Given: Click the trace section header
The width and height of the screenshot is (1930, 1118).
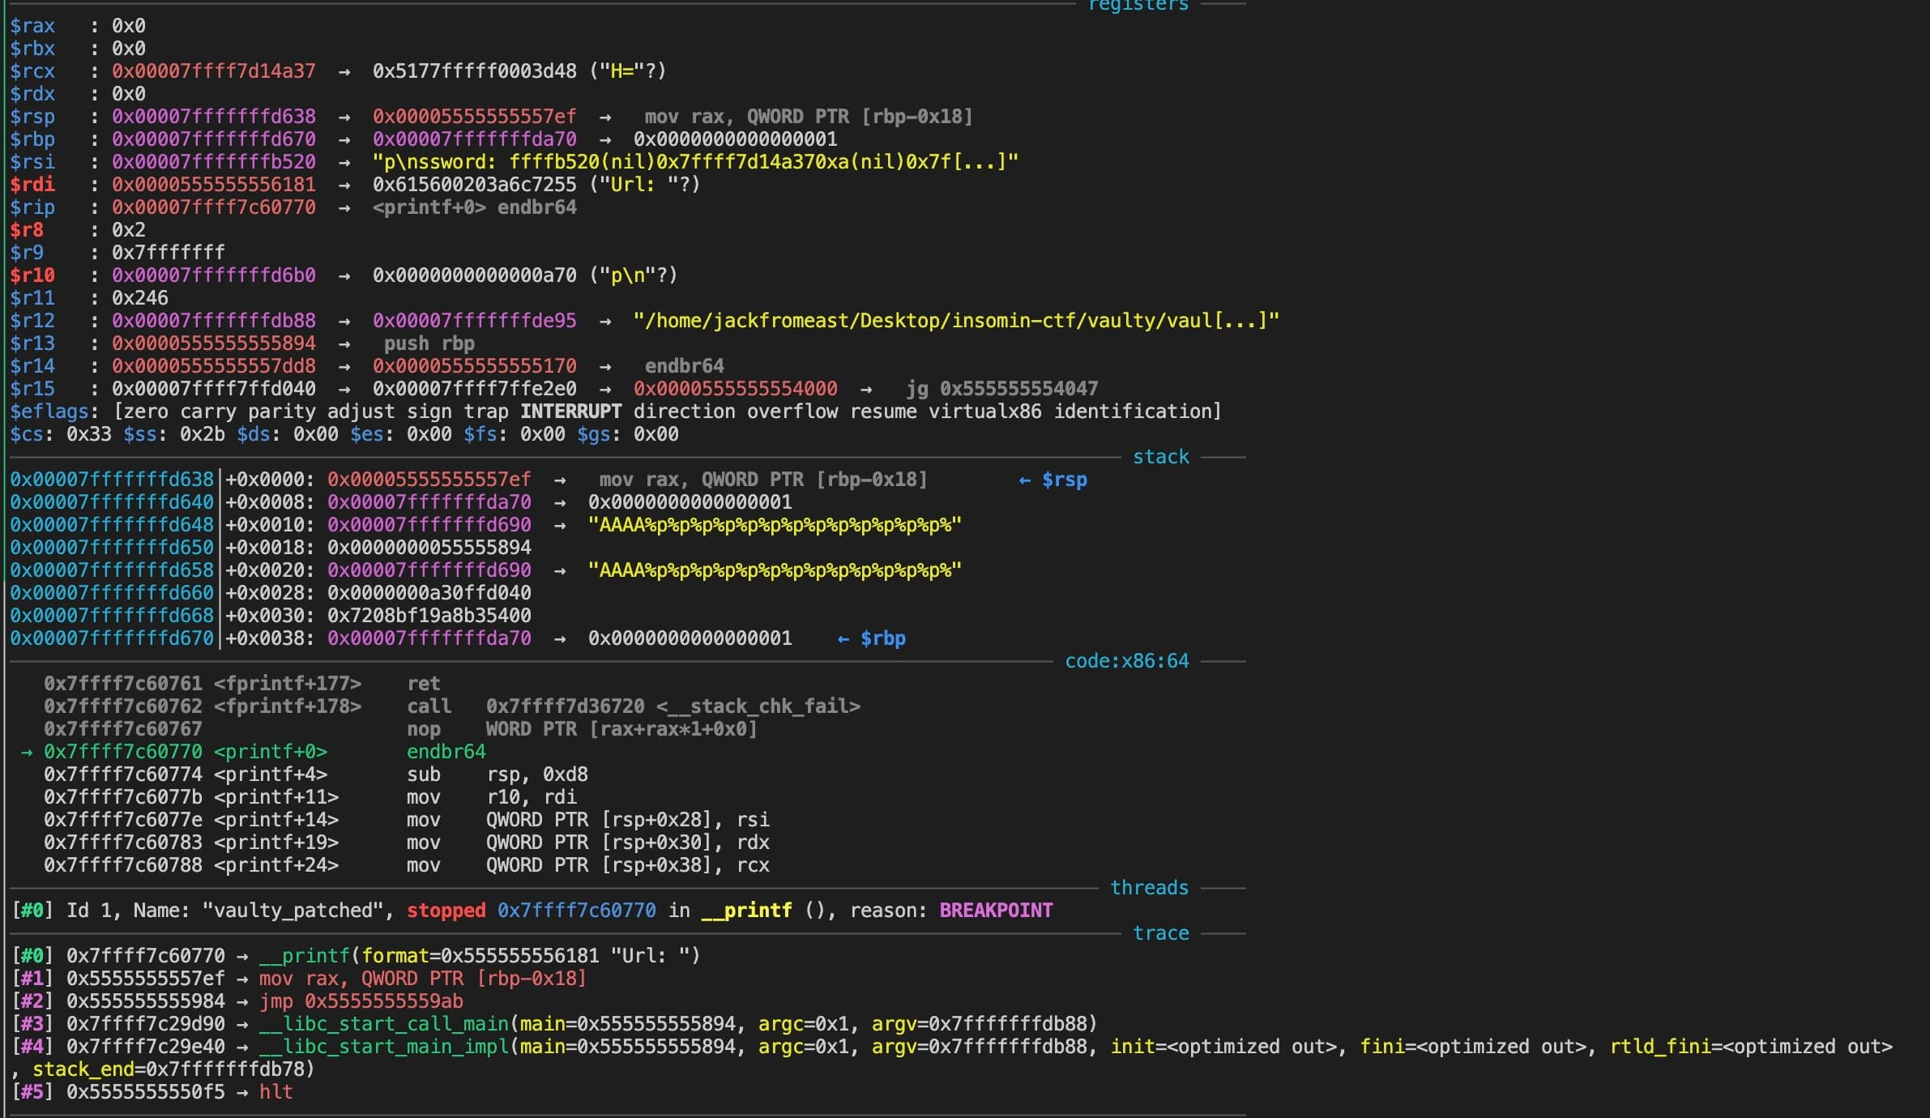Looking at the screenshot, I should 1160,933.
